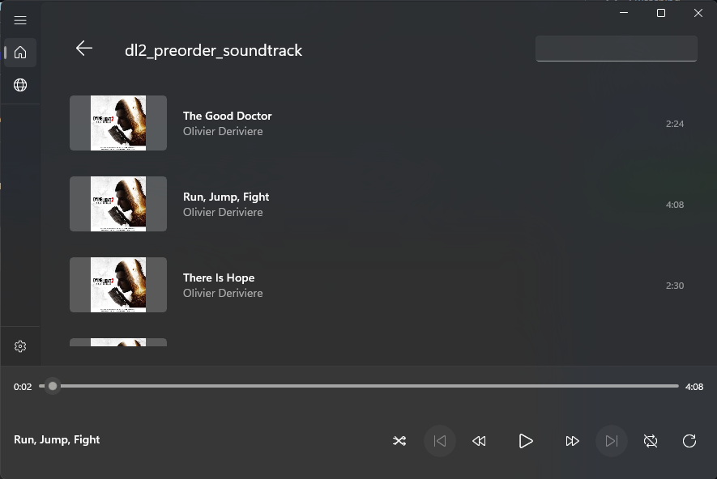Skip to next track
The height and width of the screenshot is (479, 717).
click(x=612, y=441)
